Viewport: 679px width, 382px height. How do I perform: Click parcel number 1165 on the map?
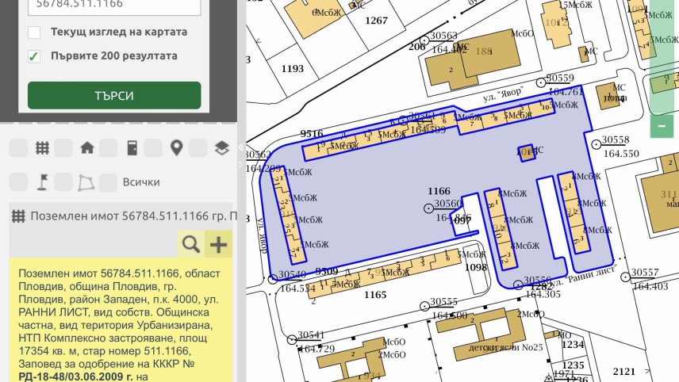(375, 295)
